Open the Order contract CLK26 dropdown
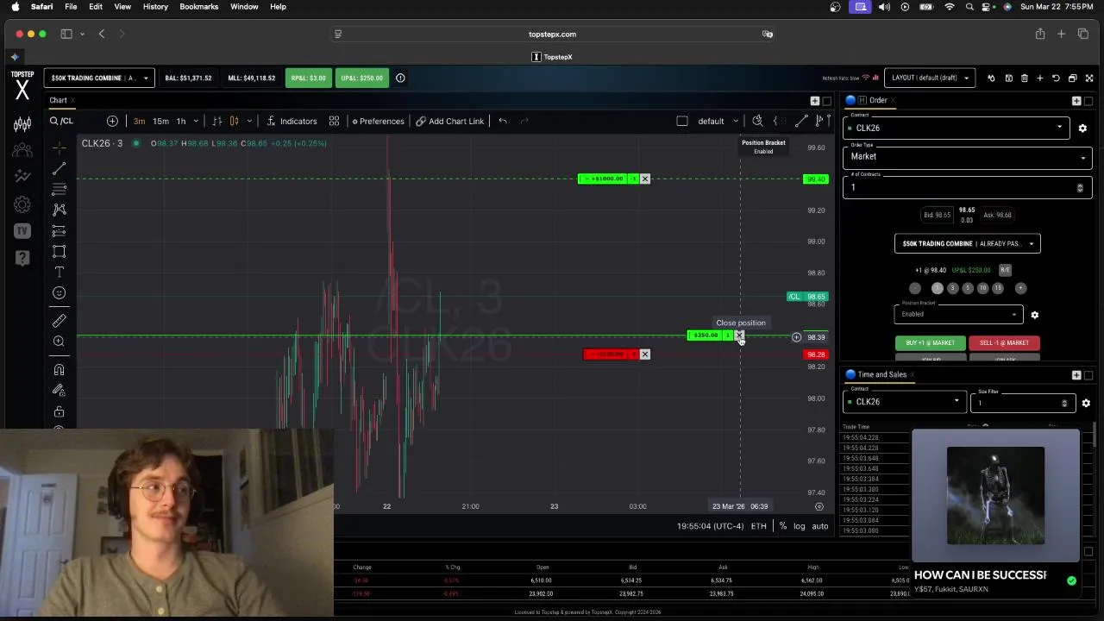The image size is (1104, 621). (957, 128)
